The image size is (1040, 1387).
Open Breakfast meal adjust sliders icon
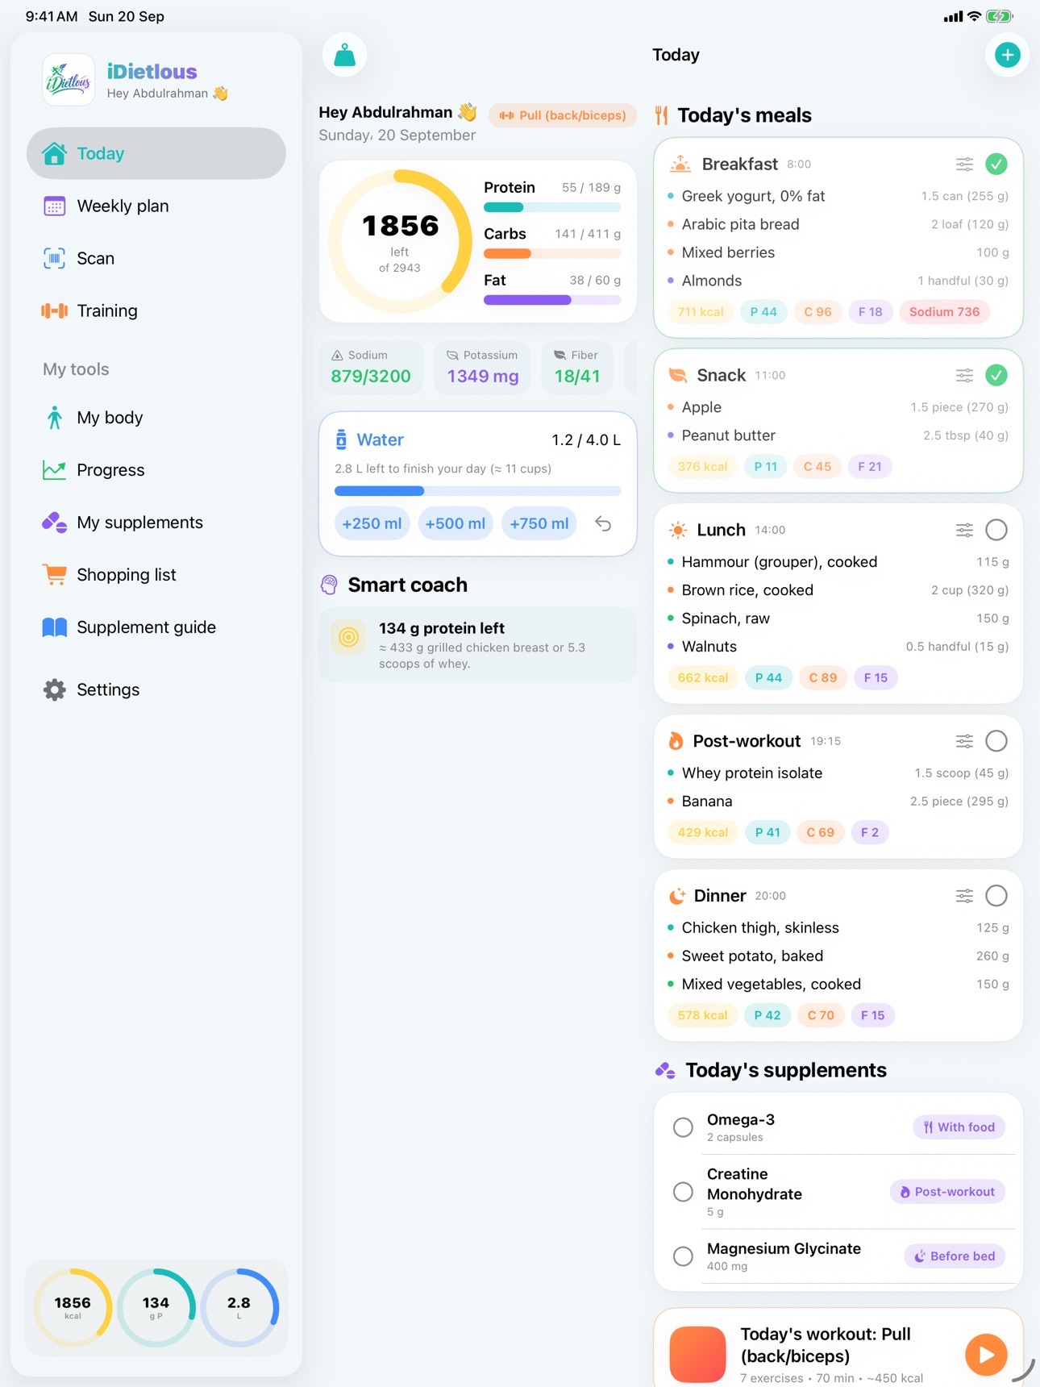click(964, 165)
